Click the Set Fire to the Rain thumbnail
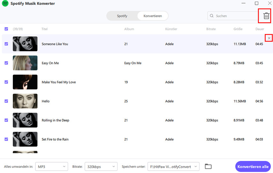Screen dimensions: 273x173 click(x=25, y=139)
